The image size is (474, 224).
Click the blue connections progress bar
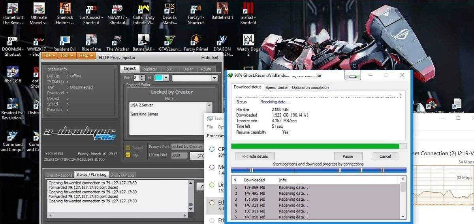[318, 170]
